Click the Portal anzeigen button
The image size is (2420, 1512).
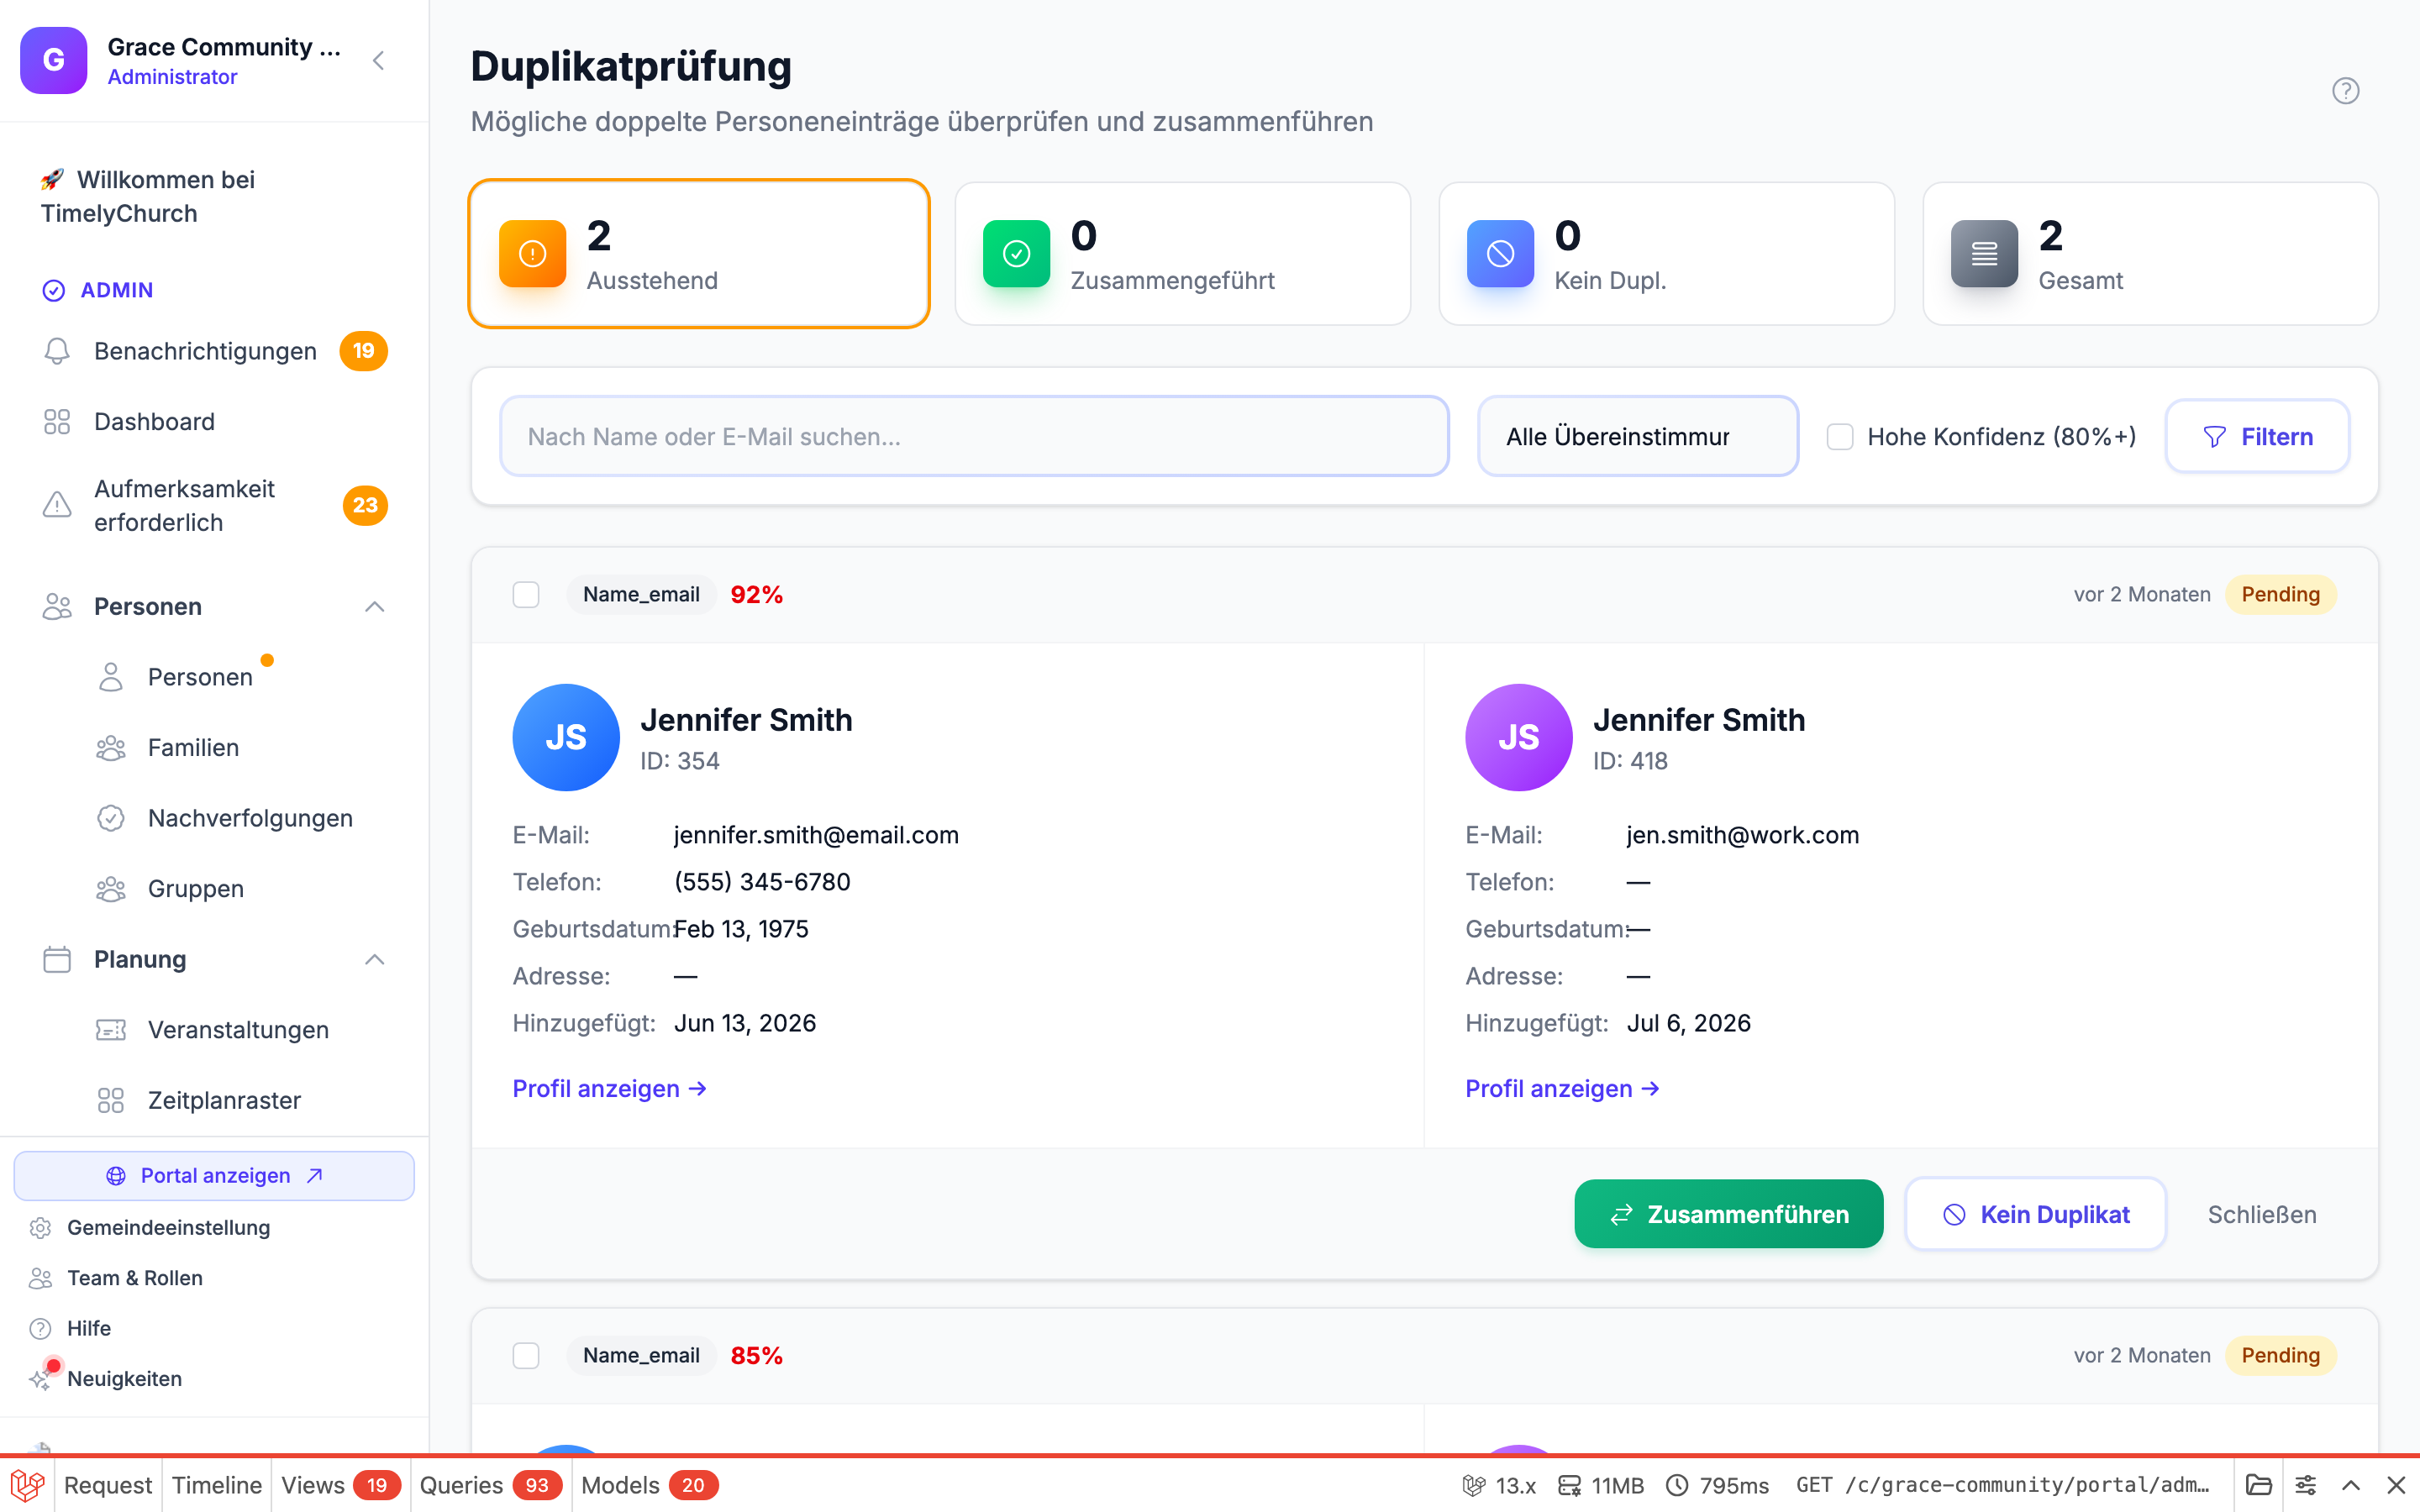coord(214,1175)
